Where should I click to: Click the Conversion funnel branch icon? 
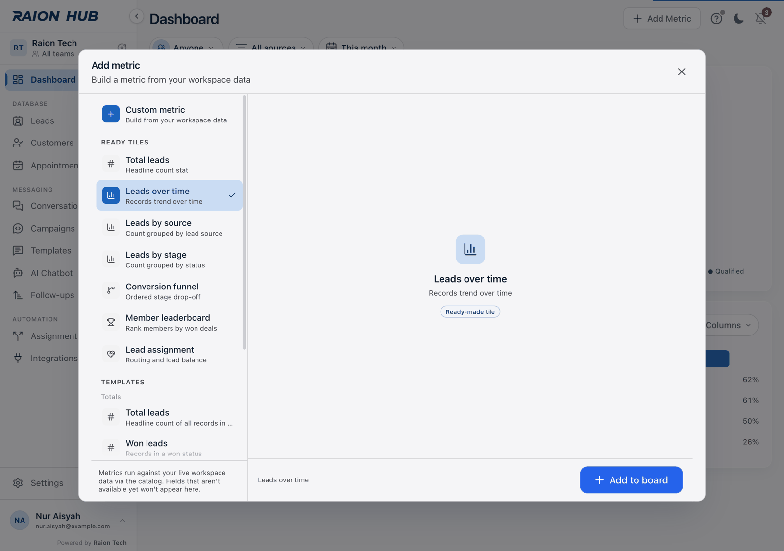111,290
